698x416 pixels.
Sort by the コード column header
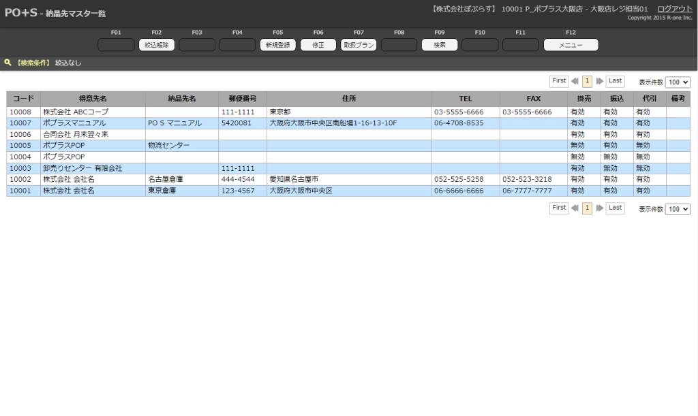pos(23,99)
